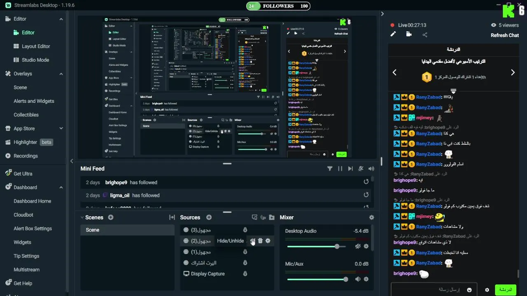Collapse the Dashboard sidebar section

tap(61, 187)
